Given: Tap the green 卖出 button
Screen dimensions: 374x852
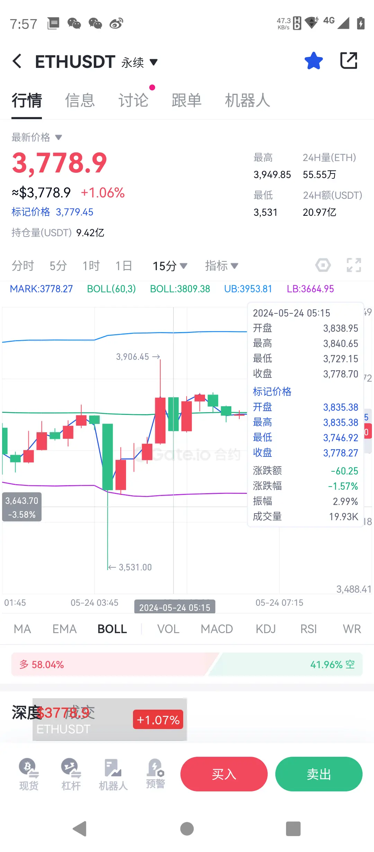Looking at the screenshot, I should pyautogui.click(x=319, y=774).
